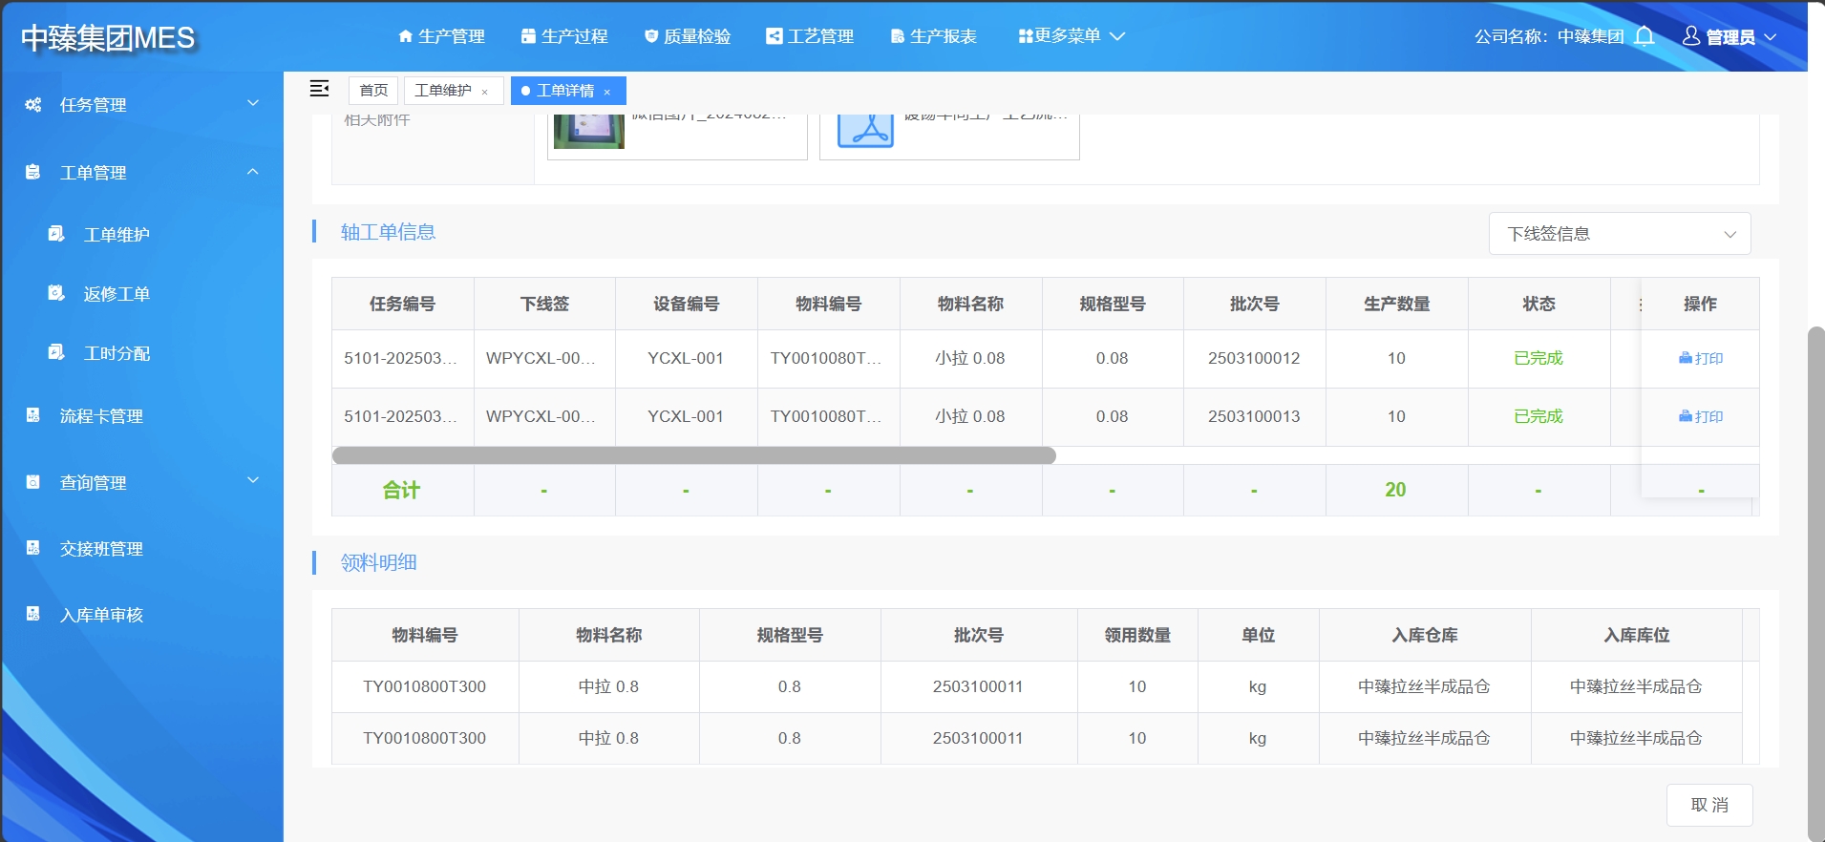The image size is (1825, 842).
Task: Click the 取消 button
Action: (x=1708, y=805)
